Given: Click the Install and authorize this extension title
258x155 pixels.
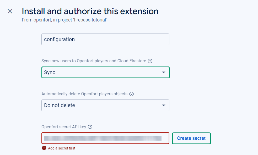Looking at the screenshot, I should tap(90, 11).
